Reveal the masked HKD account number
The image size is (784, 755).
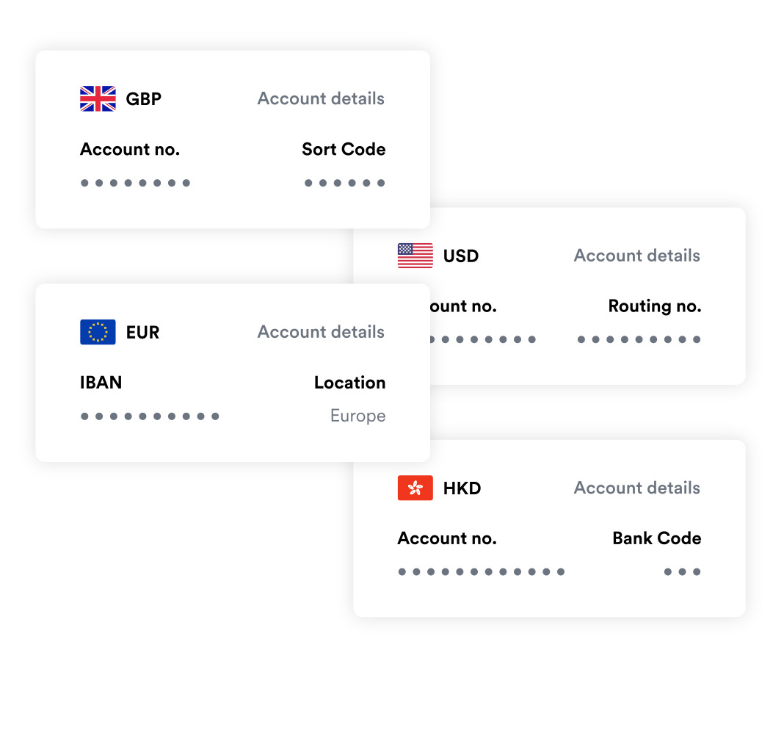(482, 571)
